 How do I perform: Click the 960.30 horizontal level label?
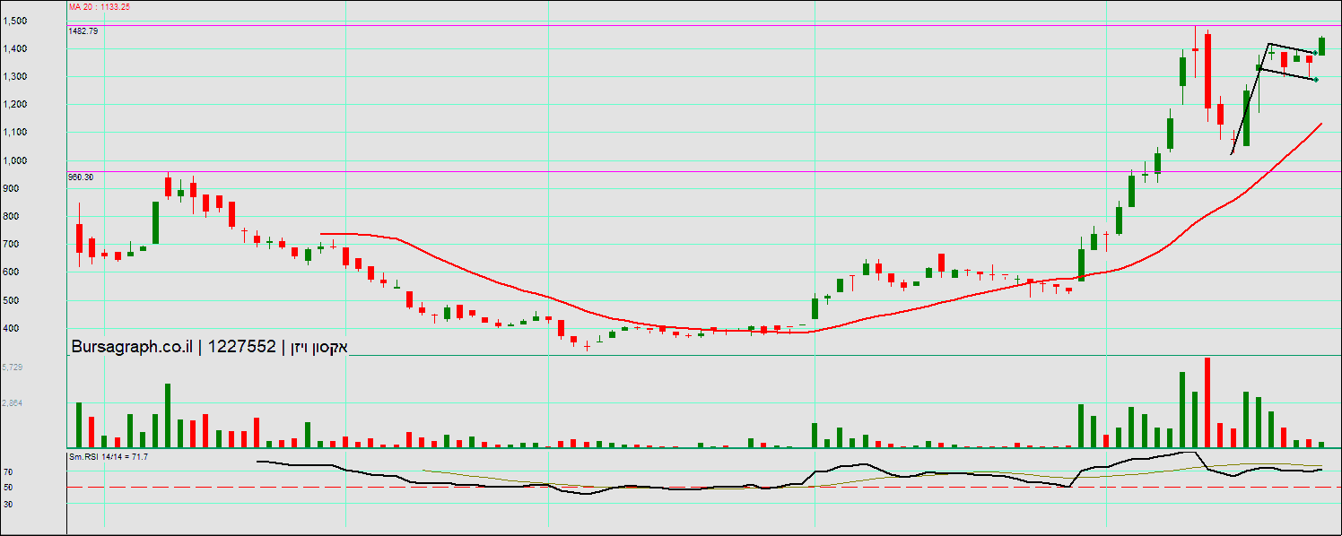tap(81, 177)
